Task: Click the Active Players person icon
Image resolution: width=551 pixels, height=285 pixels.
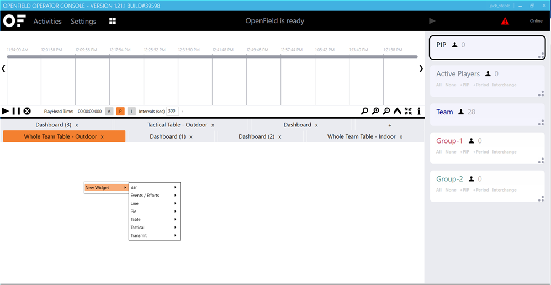Action: click(x=488, y=74)
